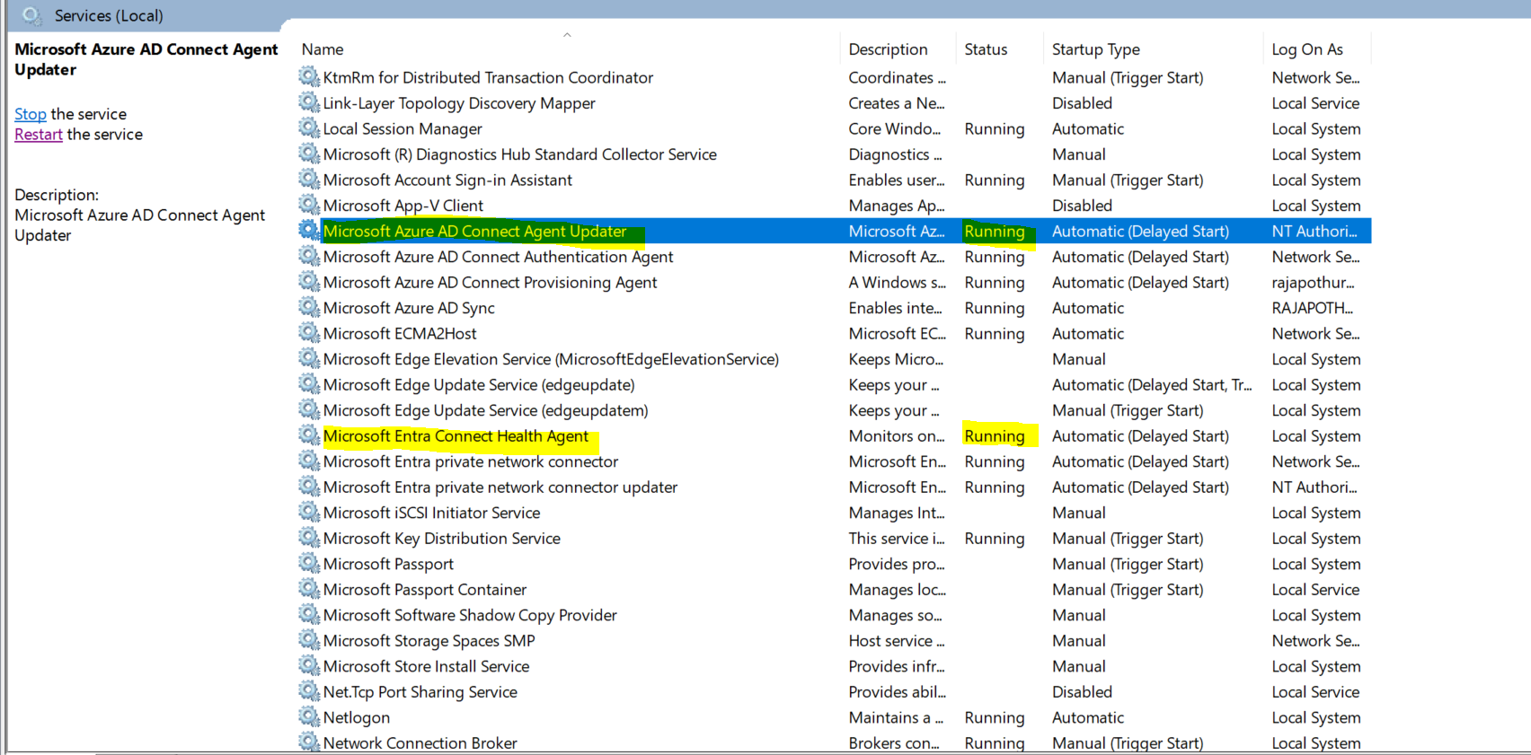
Task: Click gear icon beside Link-Layer Topology Discovery Mapper
Action: pyautogui.click(x=309, y=102)
